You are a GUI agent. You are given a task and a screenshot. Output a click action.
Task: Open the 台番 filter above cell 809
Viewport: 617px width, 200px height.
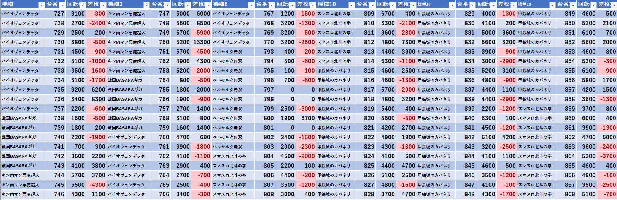372,5
